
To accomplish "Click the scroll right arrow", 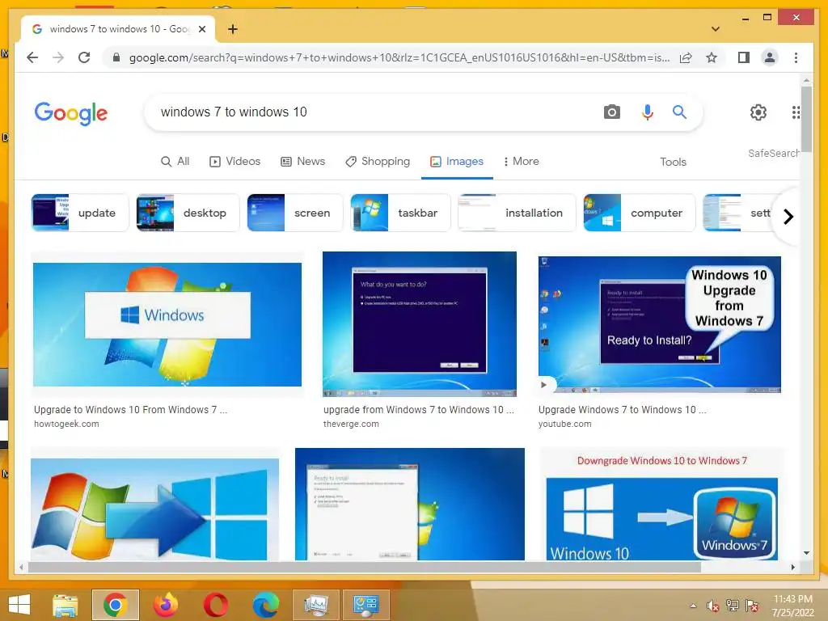I will point(792,567).
